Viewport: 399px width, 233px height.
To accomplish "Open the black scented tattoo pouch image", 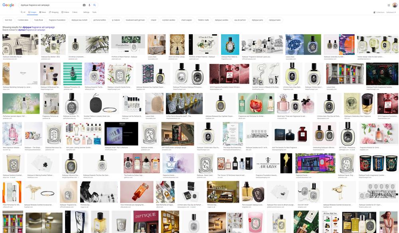I will (101, 104).
